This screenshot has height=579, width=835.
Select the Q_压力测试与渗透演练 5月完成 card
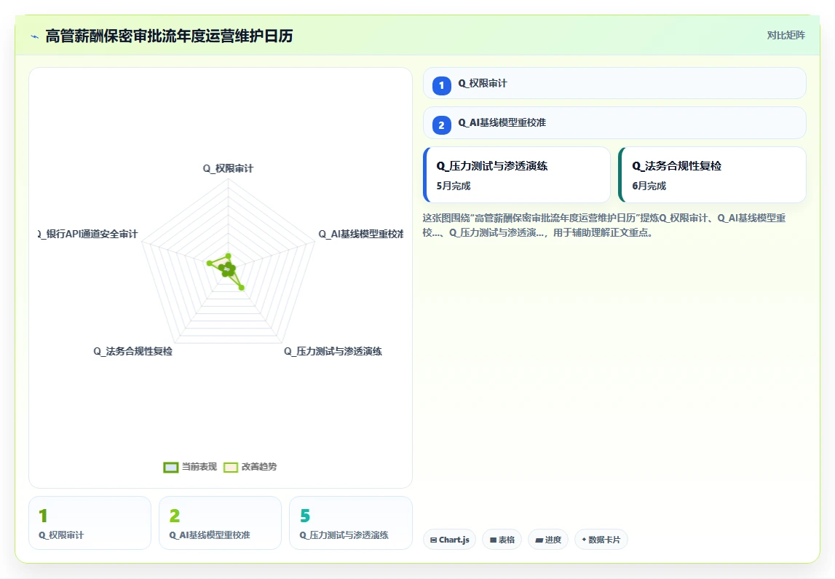coord(517,175)
